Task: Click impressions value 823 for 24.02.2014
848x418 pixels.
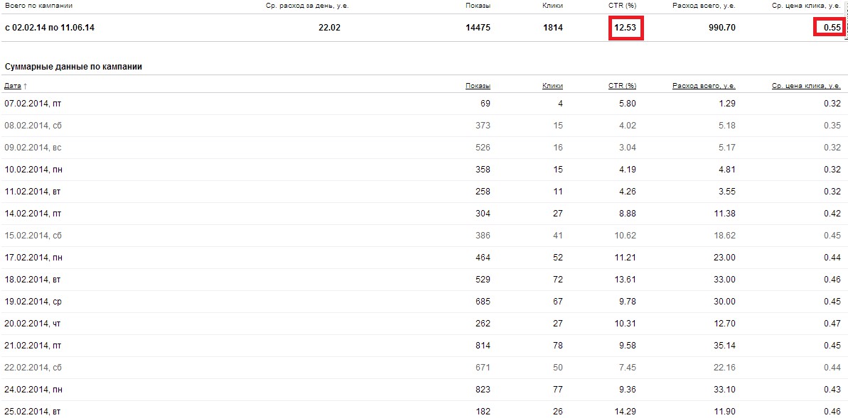Action: pyautogui.click(x=483, y=390)
